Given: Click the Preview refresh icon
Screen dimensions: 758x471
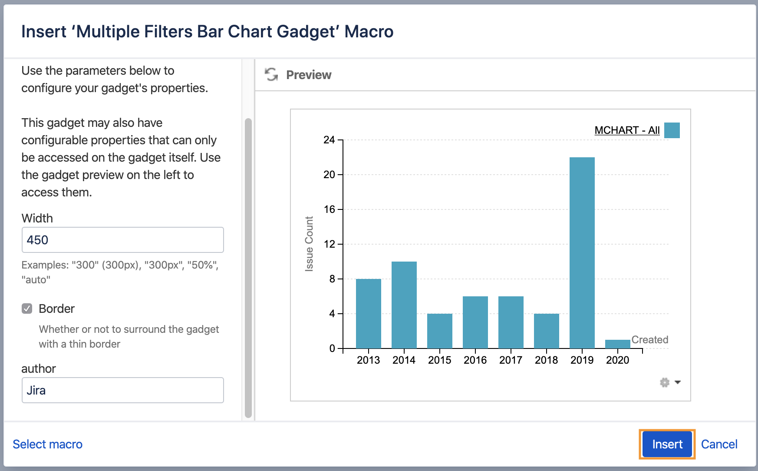Looking at the screenshot, I should [271, 75].
